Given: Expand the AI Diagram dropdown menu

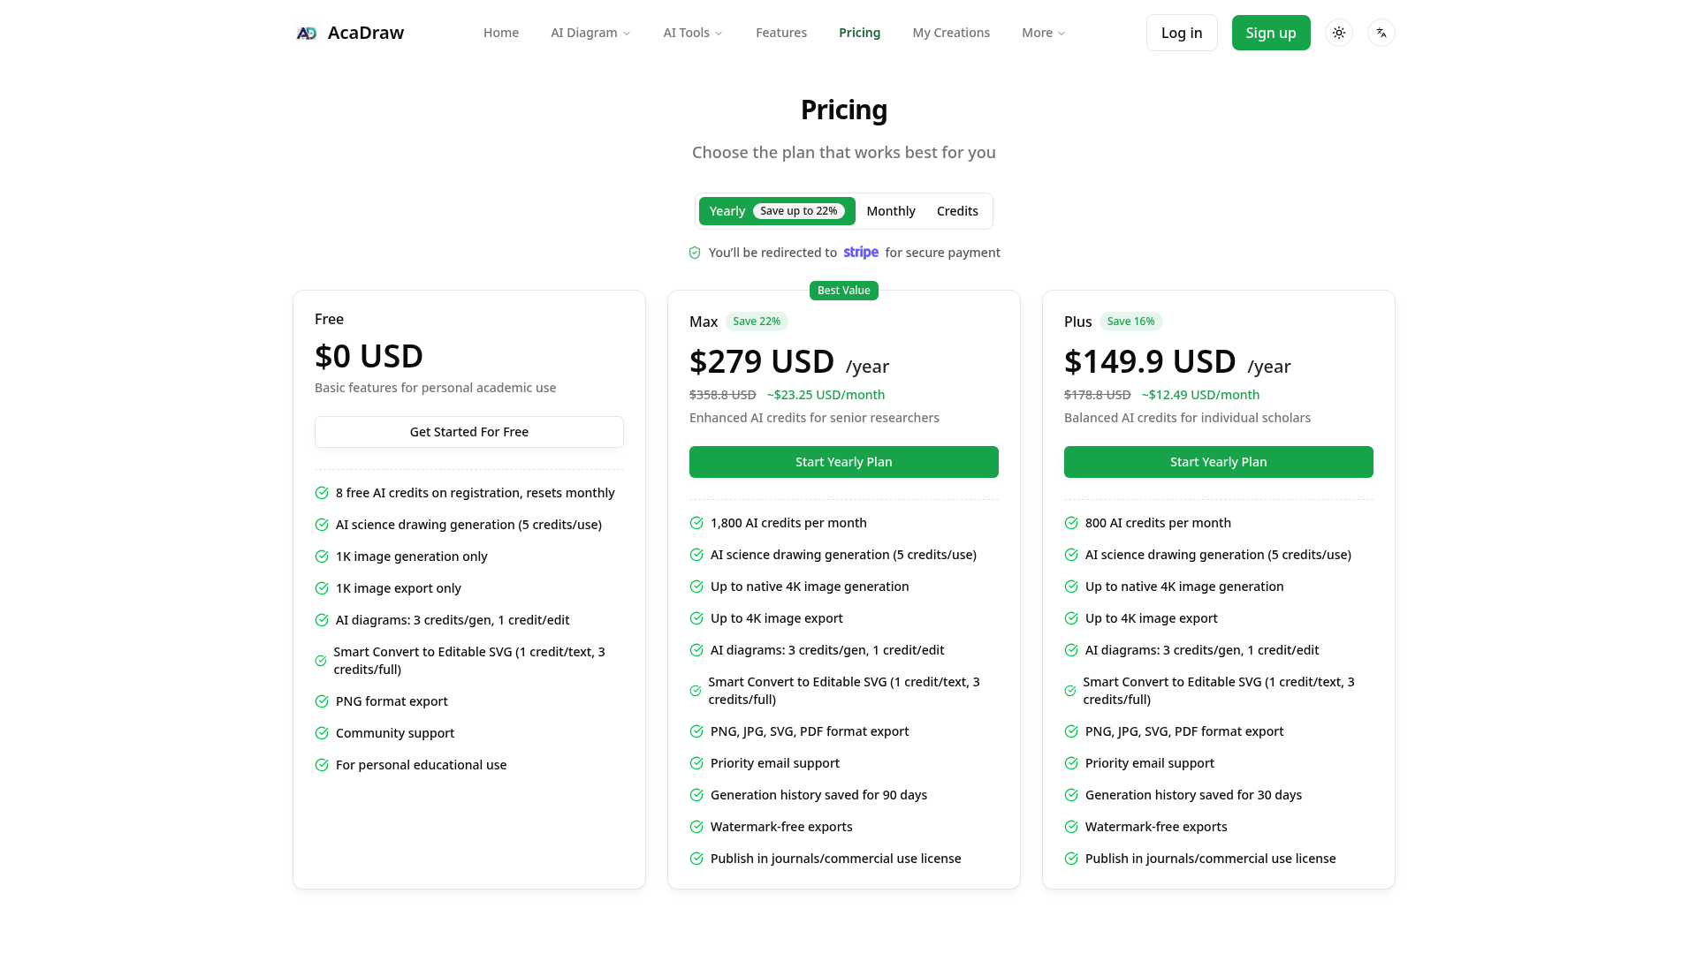Looking at the screenshot, I should (590, 33).
